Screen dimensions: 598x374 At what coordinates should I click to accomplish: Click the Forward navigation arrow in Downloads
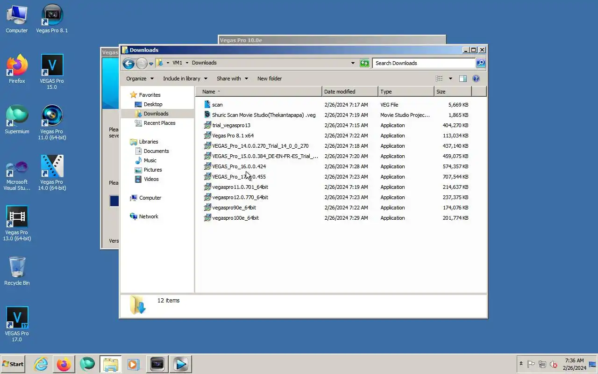point(142,63)
